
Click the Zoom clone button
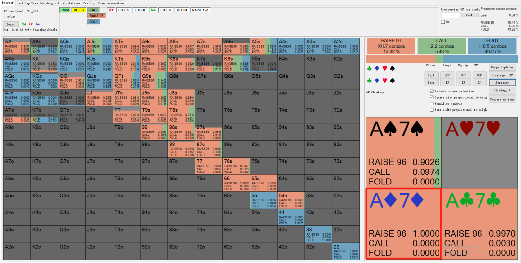click(x=431, y=82)
